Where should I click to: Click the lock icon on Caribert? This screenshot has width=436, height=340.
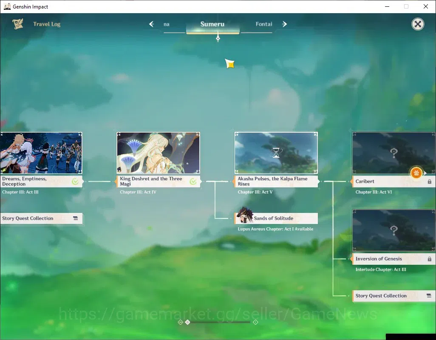coord(430,181)
